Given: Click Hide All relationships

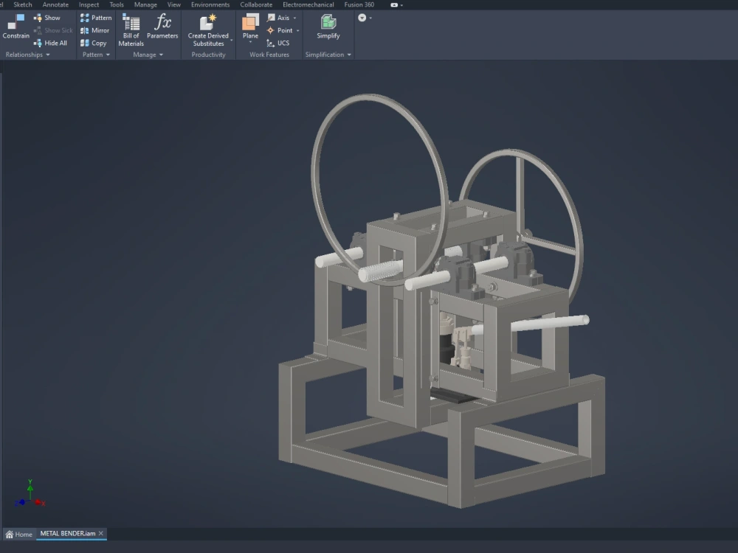Looking at the screenshot, I should [50, 44].
